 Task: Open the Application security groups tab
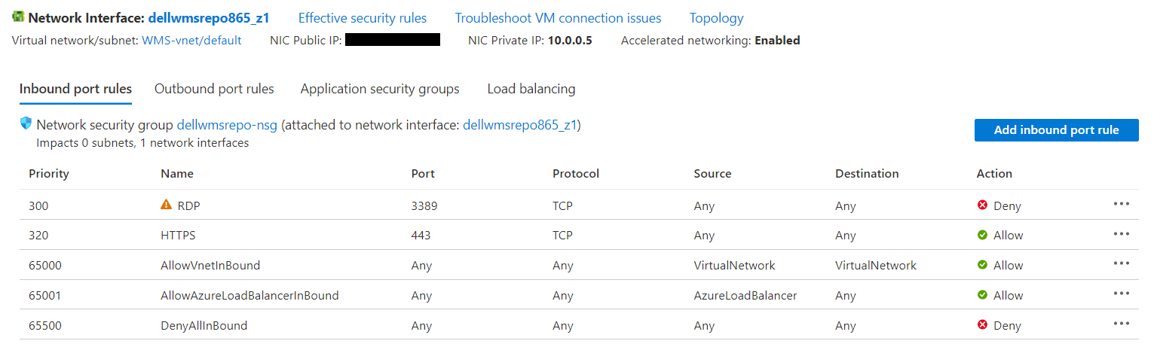coord(380,89)
